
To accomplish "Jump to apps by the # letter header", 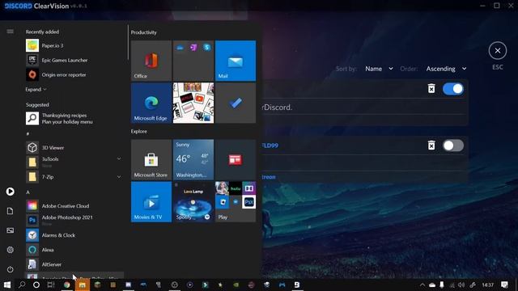I will coord(28,133).
